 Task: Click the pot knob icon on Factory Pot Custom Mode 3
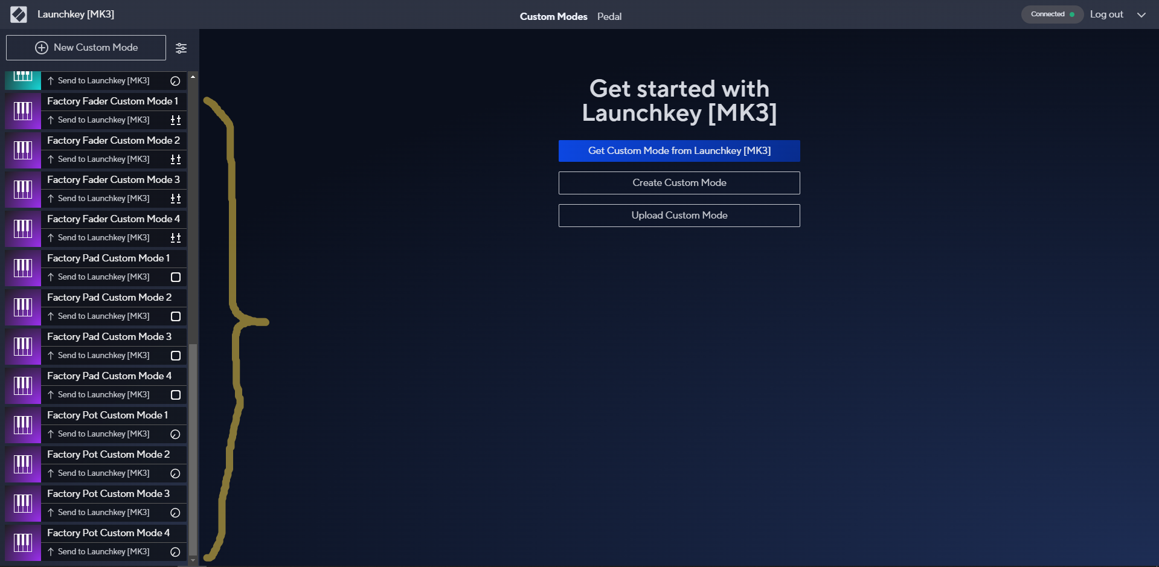175,513
